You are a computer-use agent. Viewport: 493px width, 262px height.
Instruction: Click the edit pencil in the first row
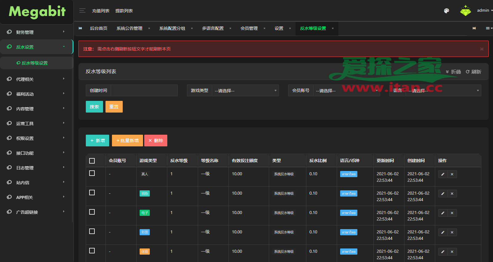pyautogui.click(x=443, y=174)
